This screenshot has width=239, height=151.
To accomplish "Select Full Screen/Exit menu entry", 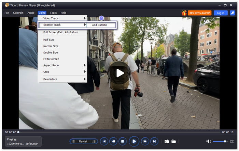I will coord(62,32).
